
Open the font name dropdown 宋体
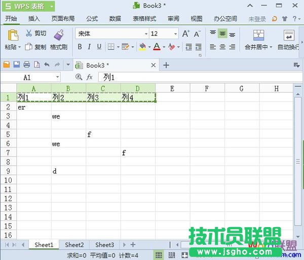(146, 34)
